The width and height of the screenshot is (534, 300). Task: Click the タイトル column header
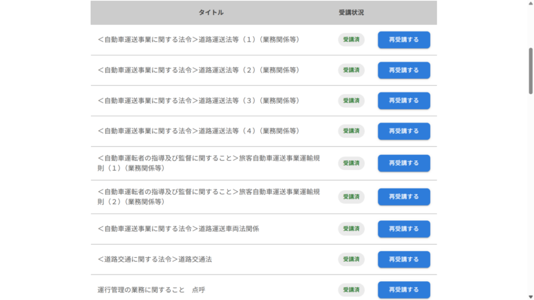[211, 12]
